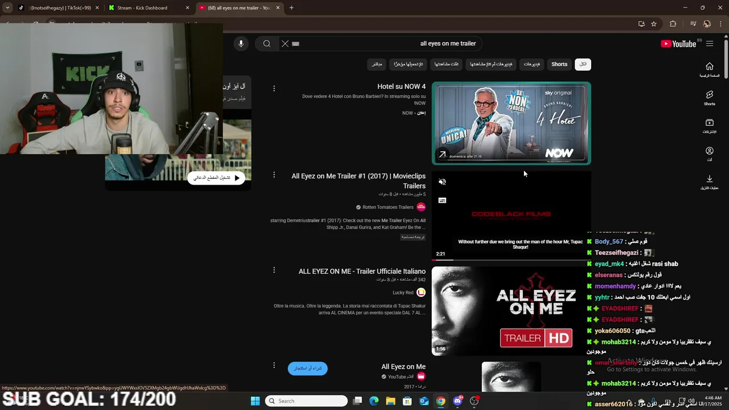Close the Kick Dashboard tab
This screenshot has width=729, height=410.
[187, 8]
